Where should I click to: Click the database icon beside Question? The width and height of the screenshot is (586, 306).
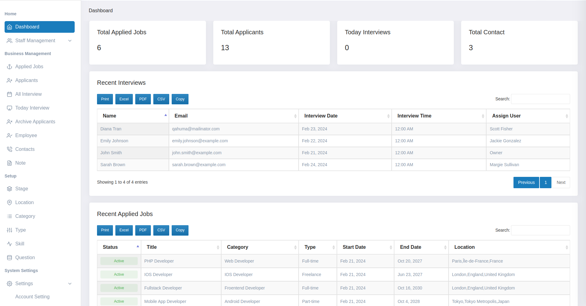coord(9,258)
